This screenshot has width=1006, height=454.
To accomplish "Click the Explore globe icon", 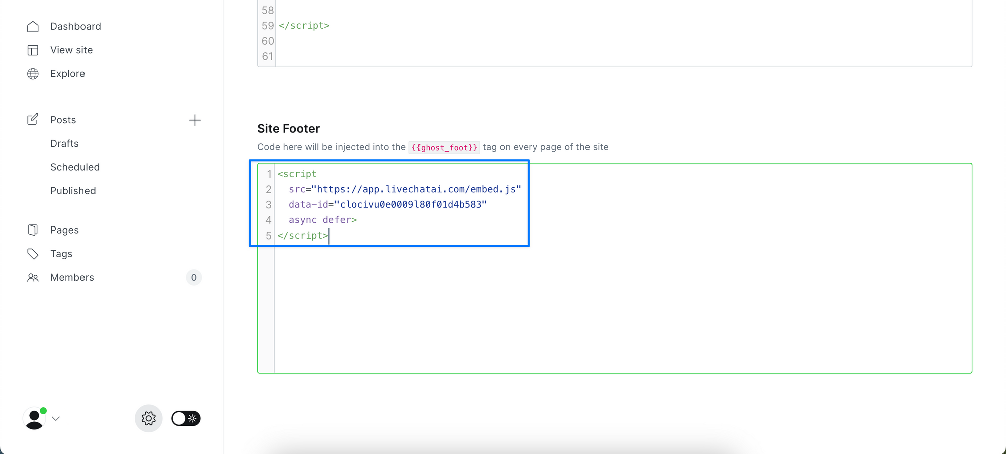I will 33,74.
